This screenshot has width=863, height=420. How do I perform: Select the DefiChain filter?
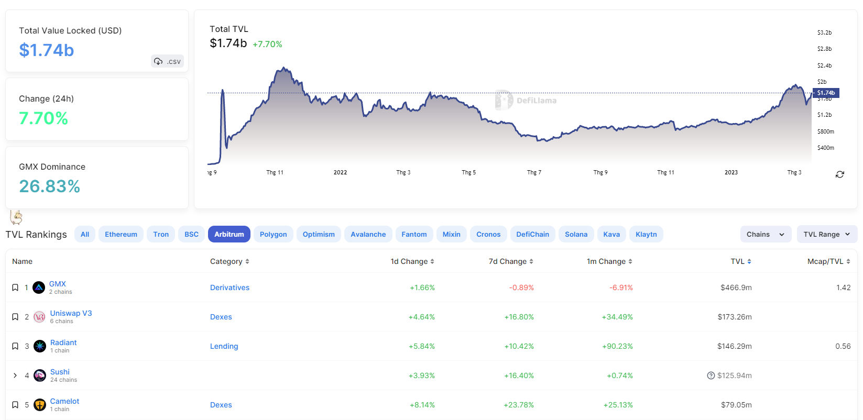coord(533,234)
